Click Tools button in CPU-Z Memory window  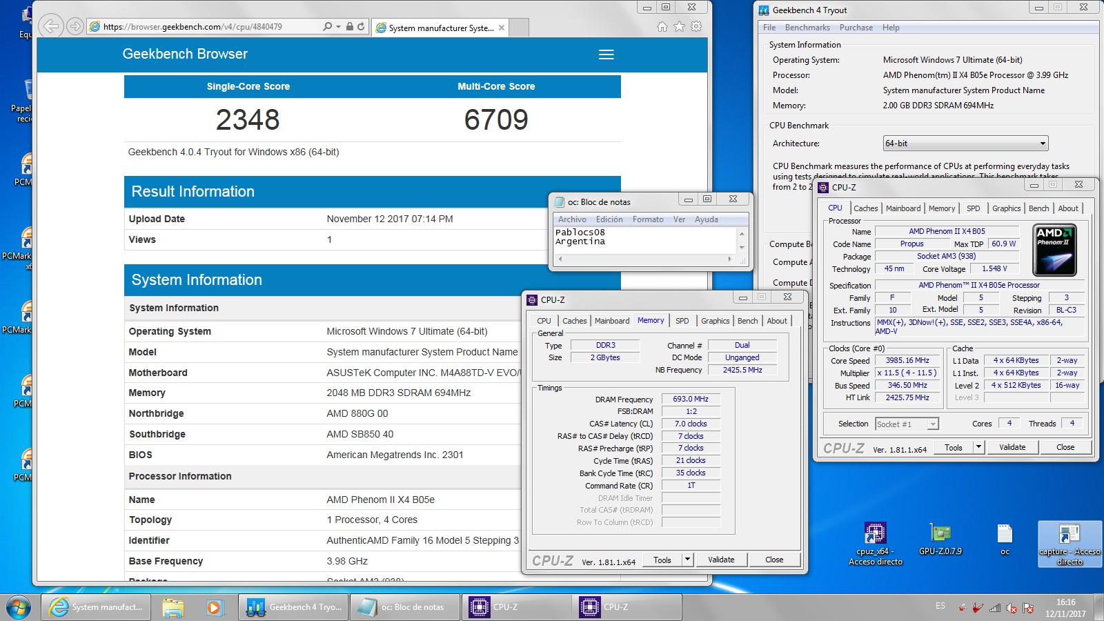pos(662,560)
